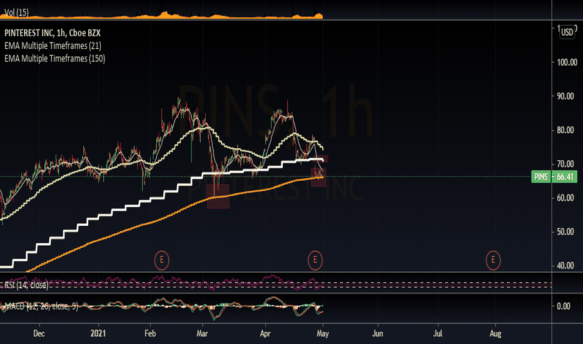Select the Vol (15) indicator label
The width and height of the screenshot is (583, 344).
16,13
